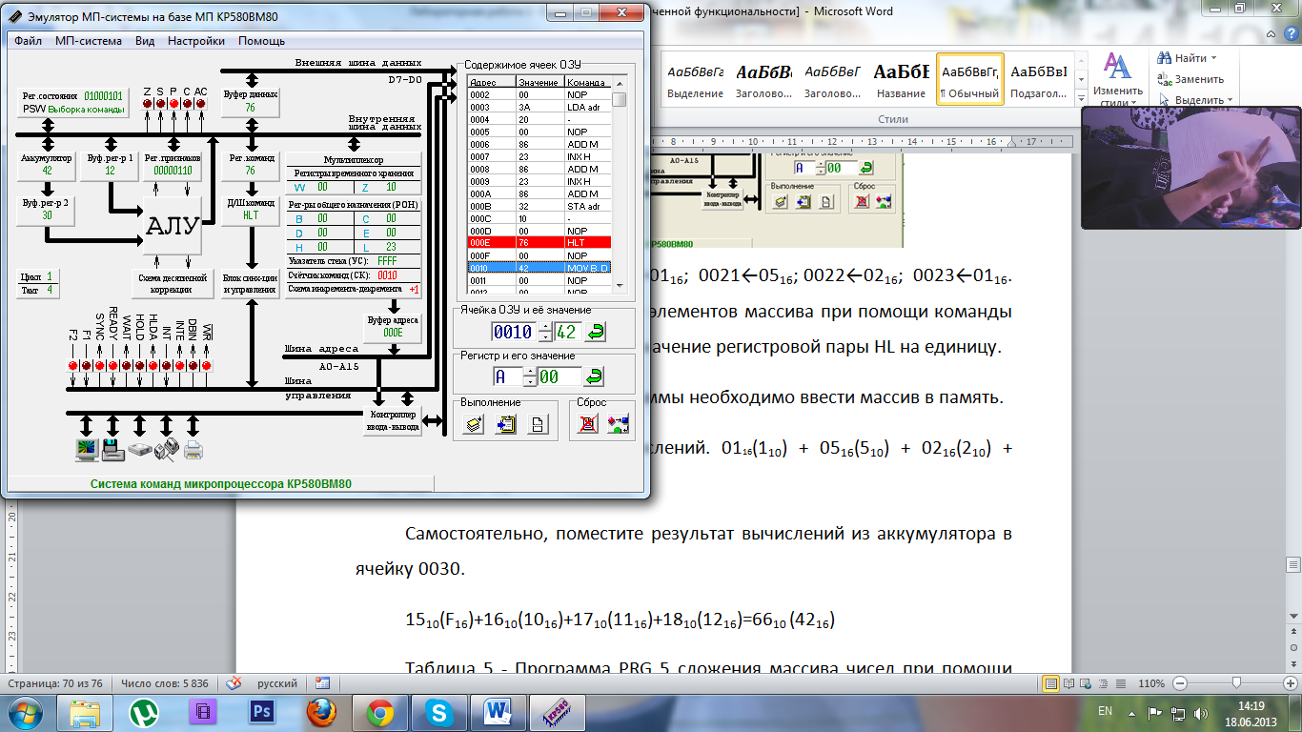Click the S flag indicator lamp
This screenshot has height=732, width=1302.
(160, 103)
